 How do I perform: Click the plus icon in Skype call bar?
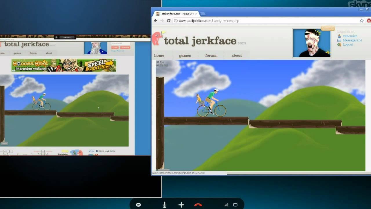click(x=181, y=205)
